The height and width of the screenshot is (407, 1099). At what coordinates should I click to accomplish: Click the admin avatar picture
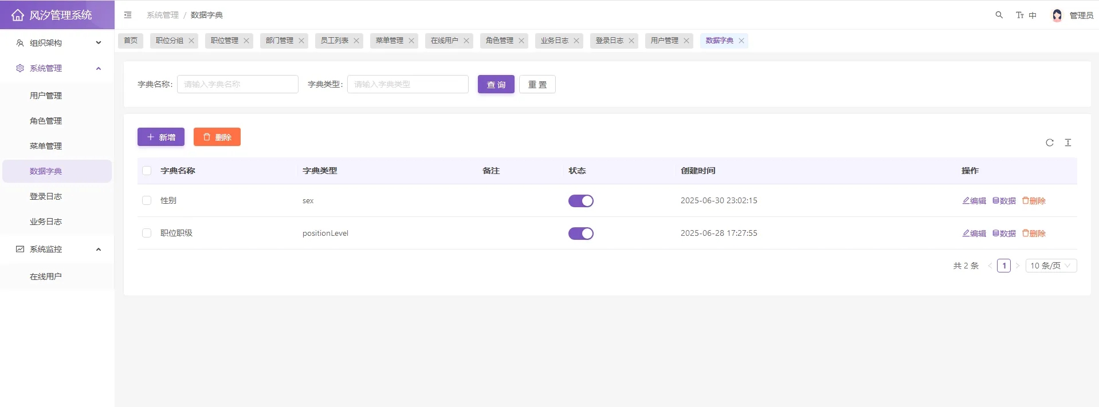pyautogui.click(x=1057, y=15)
